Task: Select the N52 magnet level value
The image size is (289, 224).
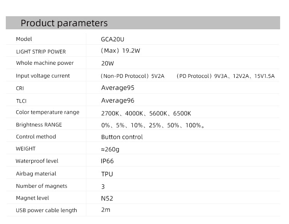Action: pos(107,199)
